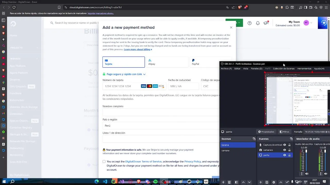Click the Número de tarjeta input field
This screenshot has width=330, height=185.
pos(134,86)
